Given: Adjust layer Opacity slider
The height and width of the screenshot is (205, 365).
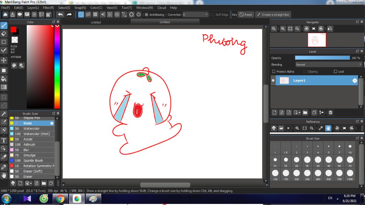Looking at the screenshot, I should click(x=322, y=58).
